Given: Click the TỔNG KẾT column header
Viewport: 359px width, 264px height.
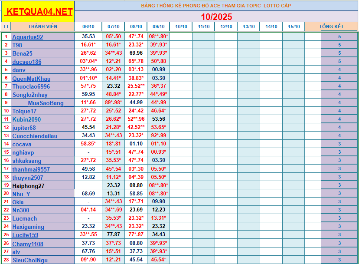Looking at the screenshot, I should [x=331, y=26].
